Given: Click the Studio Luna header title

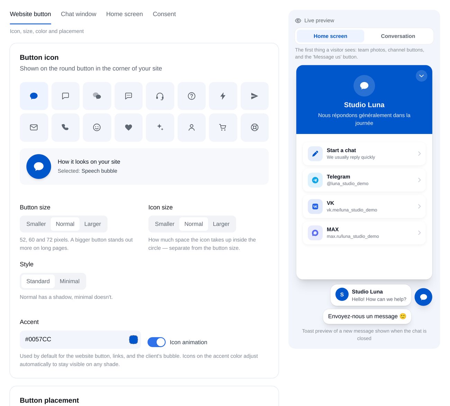Looking at the screenshot, I should click(364, 105).
